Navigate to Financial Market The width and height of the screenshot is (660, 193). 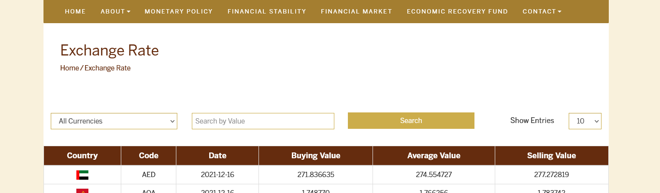[x=357, y=12]
